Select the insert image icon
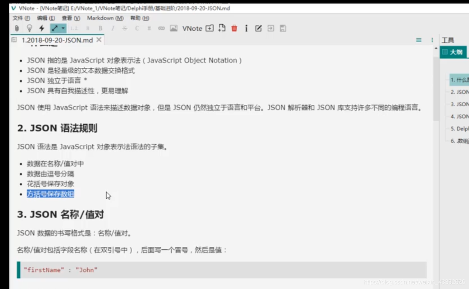The image size is (469, 289). pos(173,28)
